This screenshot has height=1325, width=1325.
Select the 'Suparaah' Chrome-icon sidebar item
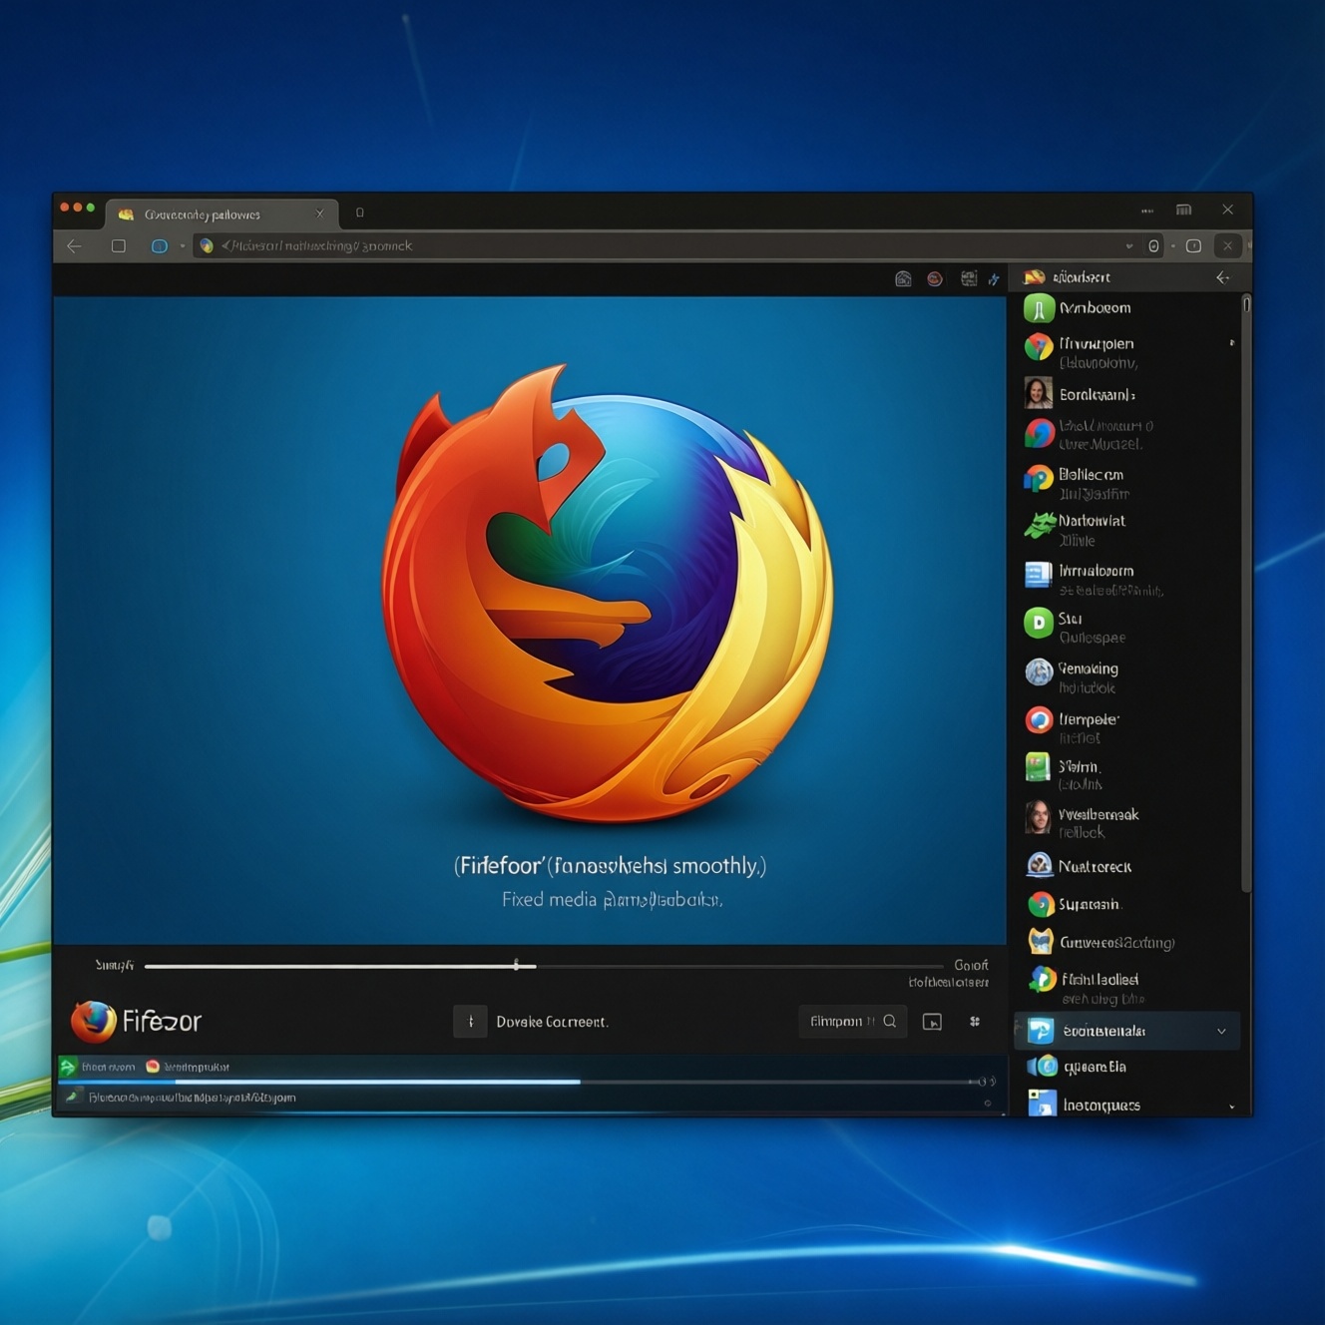pos(1127,904)
